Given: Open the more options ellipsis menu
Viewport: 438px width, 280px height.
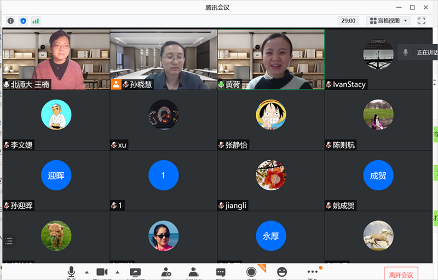Looking at the screenshot, I should [x=313, y=272].
